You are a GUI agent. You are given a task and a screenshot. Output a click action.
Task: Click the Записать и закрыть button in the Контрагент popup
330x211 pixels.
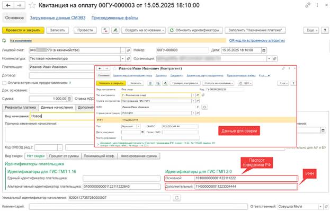111,83
